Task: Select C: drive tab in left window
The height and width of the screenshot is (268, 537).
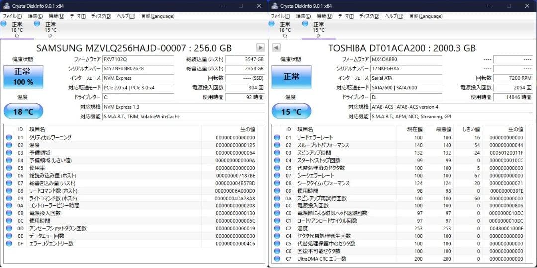Action: 17,30
